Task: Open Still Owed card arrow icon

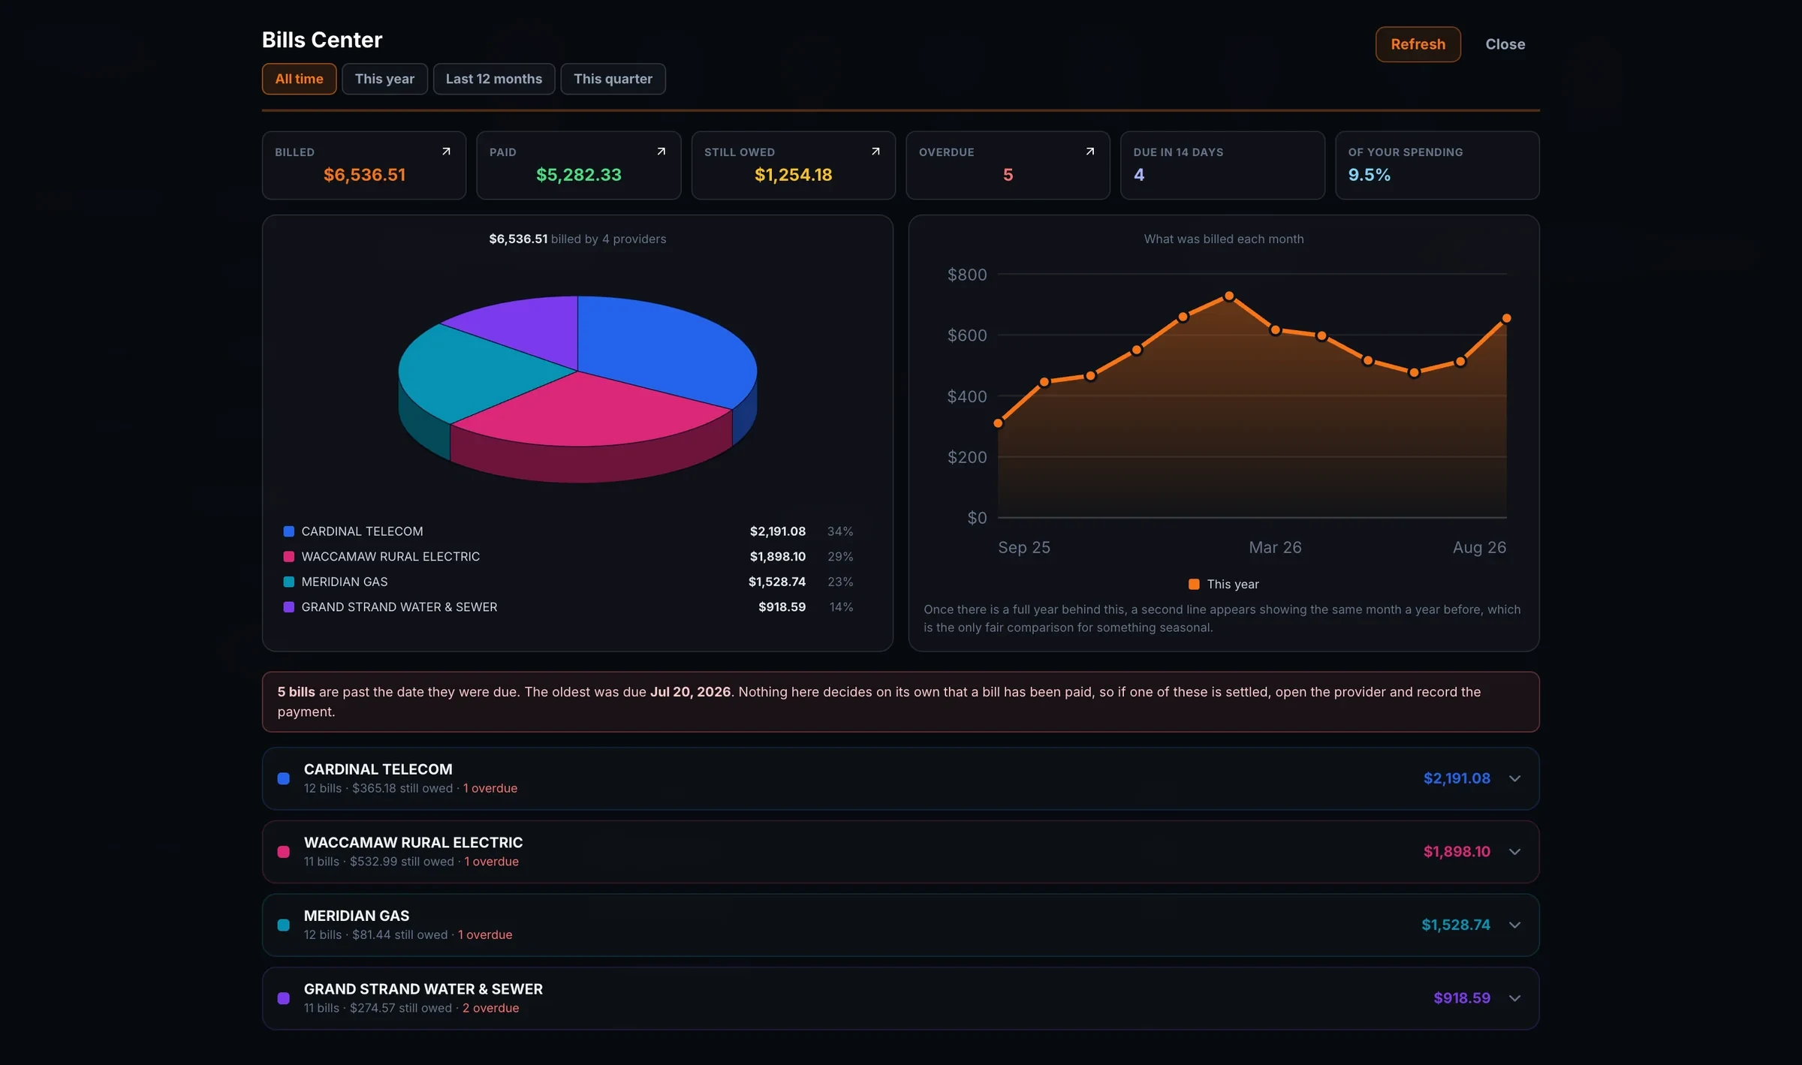Action: (x=875, y=152)
